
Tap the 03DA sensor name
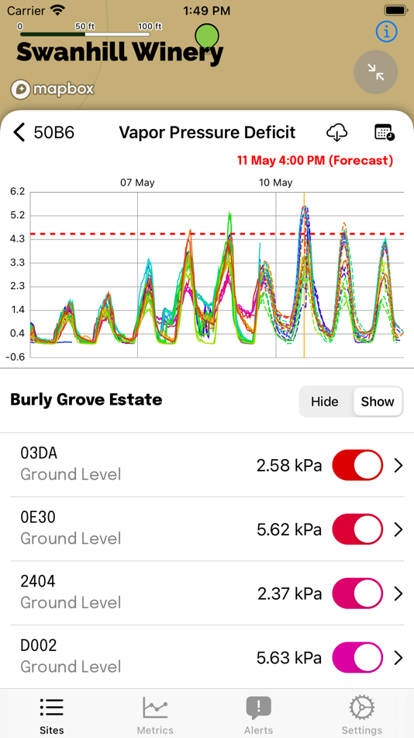point(39,453)
